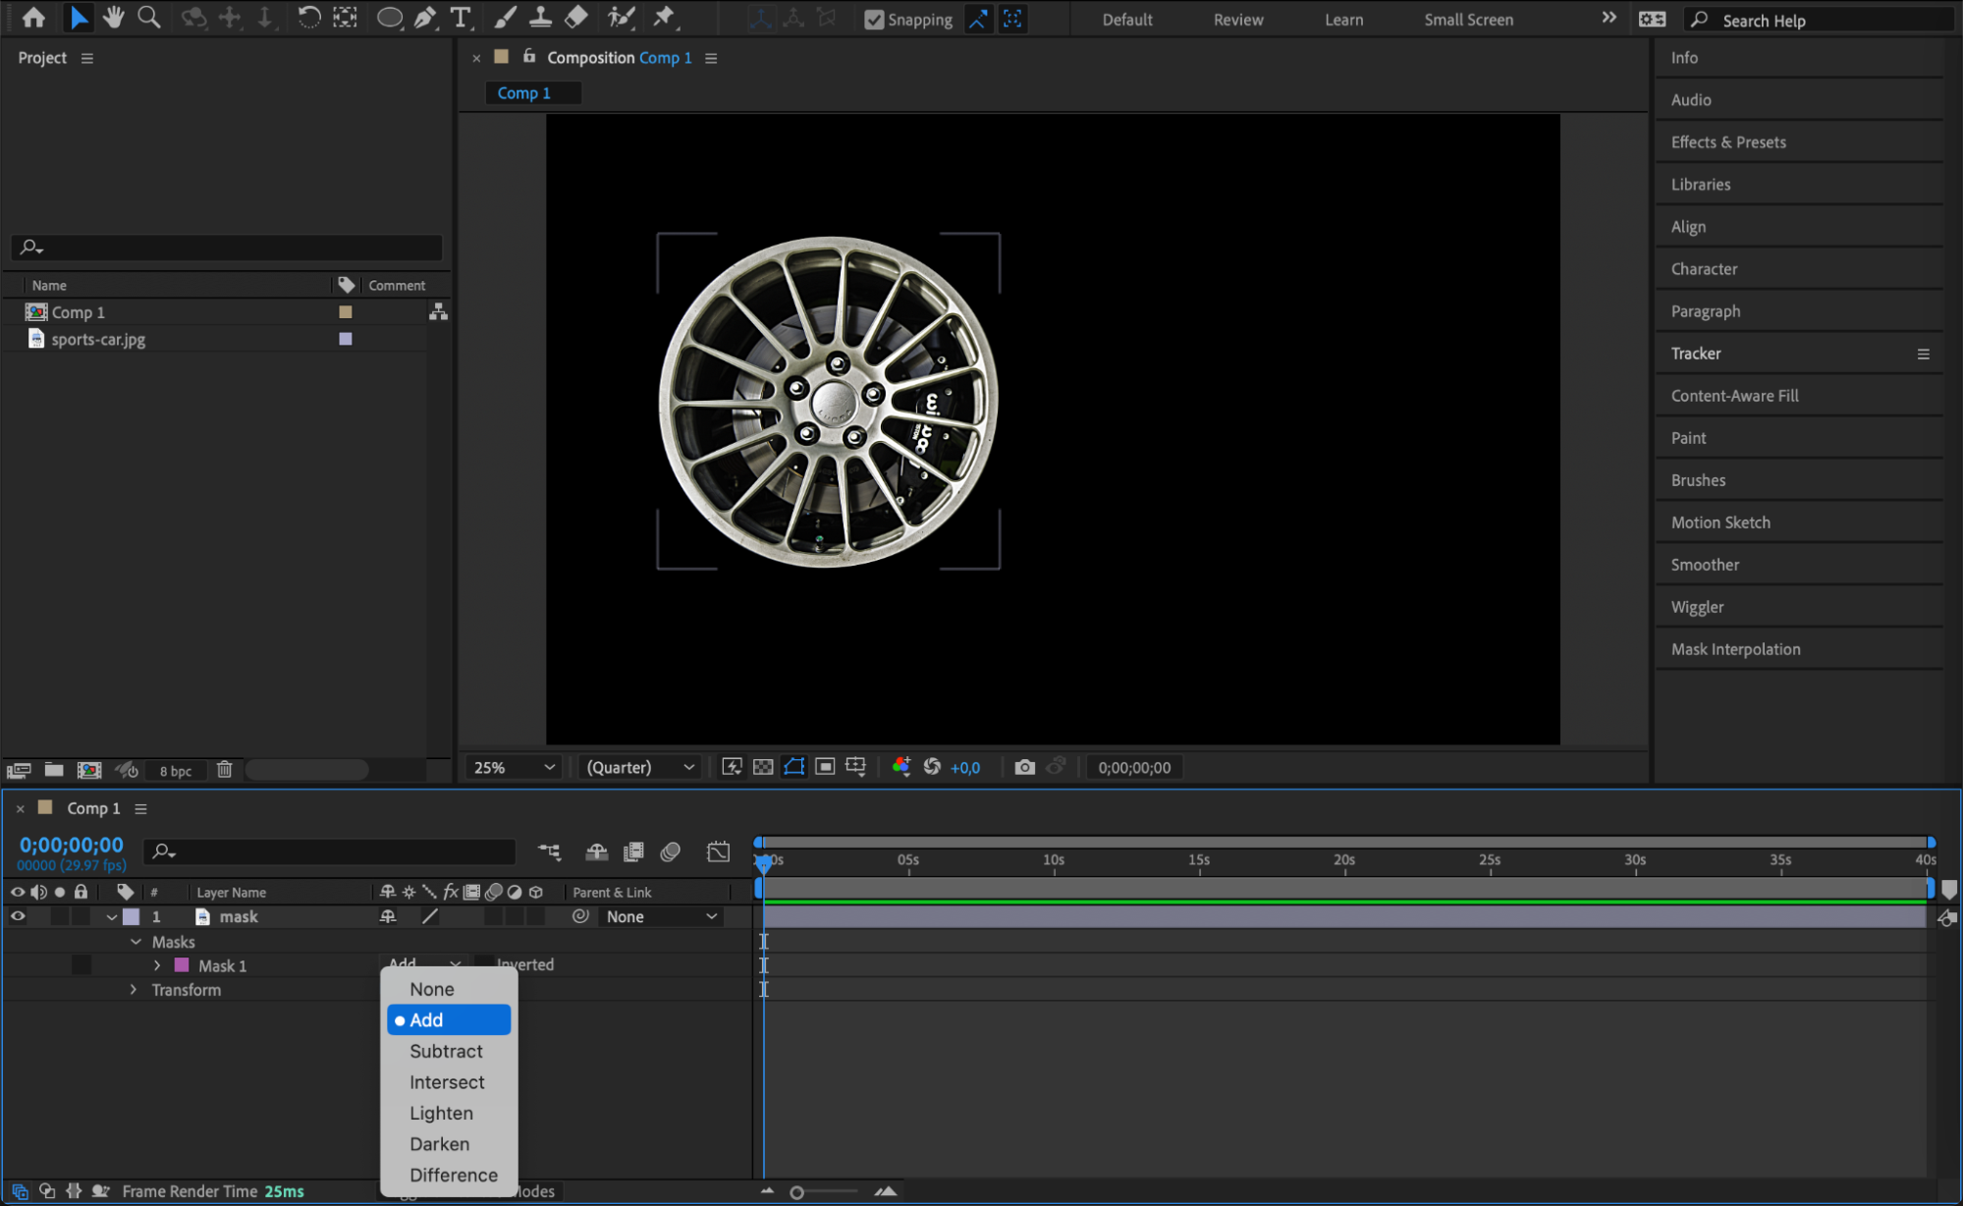Toggle the transparency grid icon
The width and height of the screenshot is (1963, 1206).
(763, 767)
